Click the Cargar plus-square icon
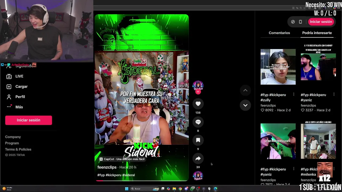The height and width of the screenshot is (192, 342). [9, 86]
